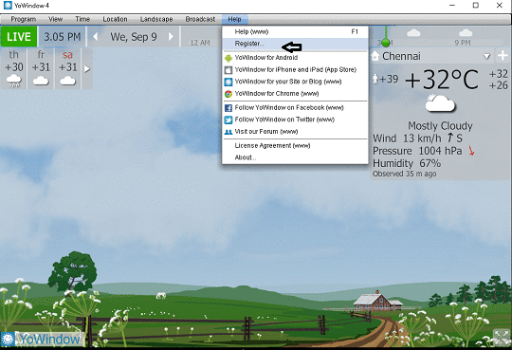Image resolution: width=512 pixels, height=350 pixels.
Task: Follow YoWindow on Facebook entry
Action: (x=295, y=107)
